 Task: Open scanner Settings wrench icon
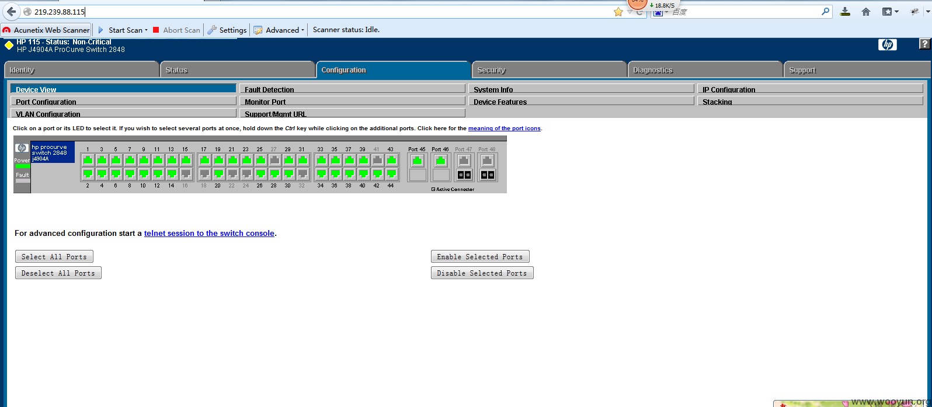tap(212, 30)
